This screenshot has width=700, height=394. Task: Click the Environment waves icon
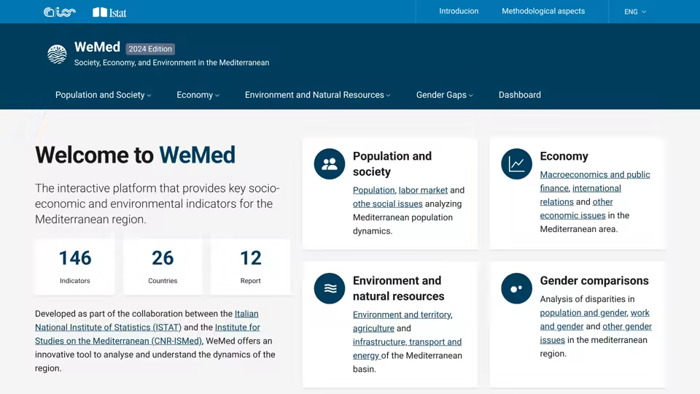[330, 289]
